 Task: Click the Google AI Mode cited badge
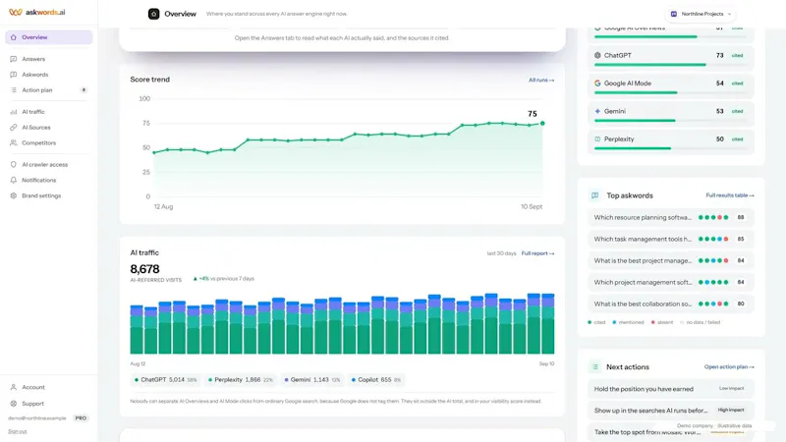point(738,83)
